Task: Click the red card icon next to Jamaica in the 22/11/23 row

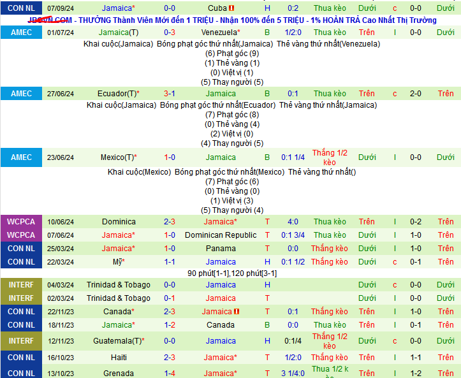Action: coord(236,312)
